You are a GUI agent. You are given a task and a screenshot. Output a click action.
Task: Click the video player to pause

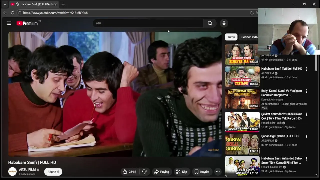[x=115, y=94]
